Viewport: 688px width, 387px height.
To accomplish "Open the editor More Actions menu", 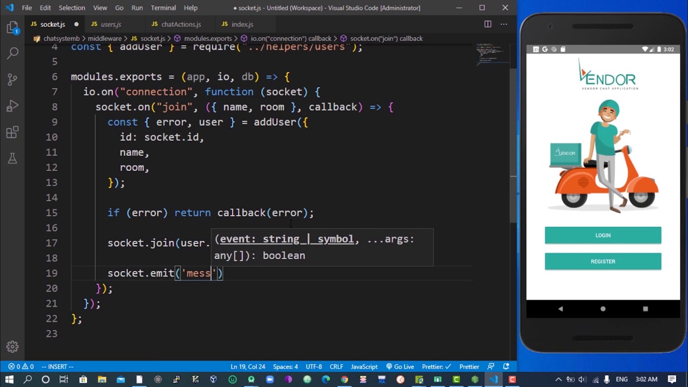I will (x=504, y=24).
